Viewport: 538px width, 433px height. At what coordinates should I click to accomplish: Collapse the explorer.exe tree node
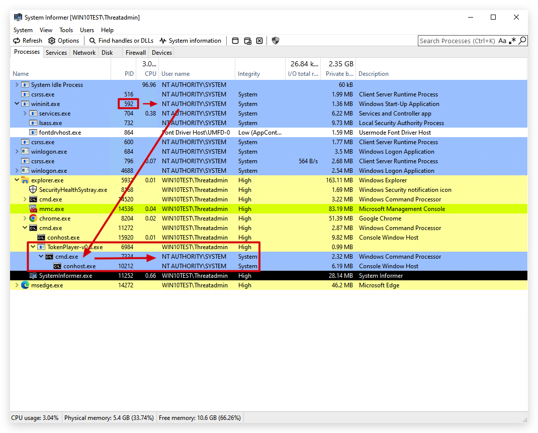pyautogui.click(x=17, y=180)
